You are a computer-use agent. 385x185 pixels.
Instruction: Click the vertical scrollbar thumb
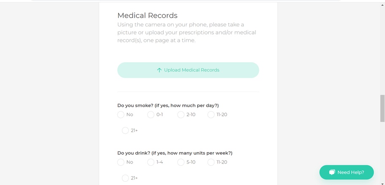click(382, 108)
